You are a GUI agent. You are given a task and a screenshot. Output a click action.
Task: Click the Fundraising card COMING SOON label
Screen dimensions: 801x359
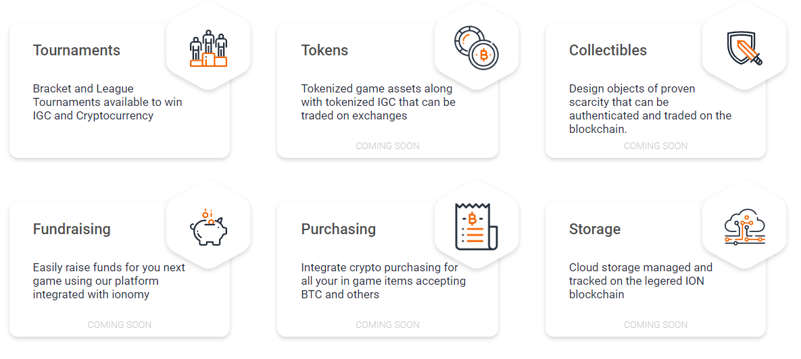(x=120, y=325)
